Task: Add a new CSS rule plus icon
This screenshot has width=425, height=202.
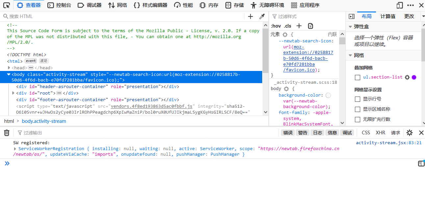Action: tap(299, 26)
